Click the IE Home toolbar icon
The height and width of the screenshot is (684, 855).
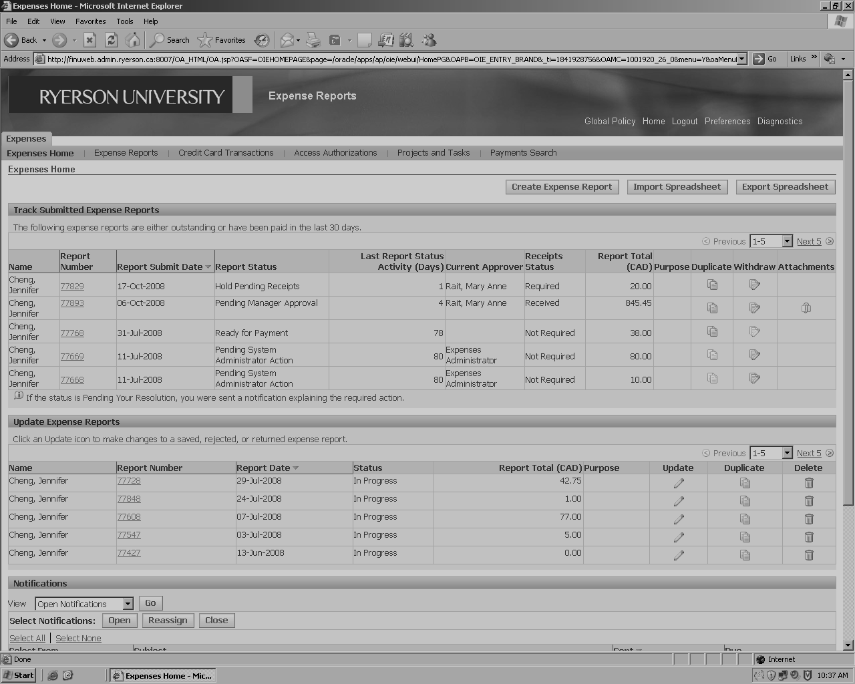(x=133, y=40)
